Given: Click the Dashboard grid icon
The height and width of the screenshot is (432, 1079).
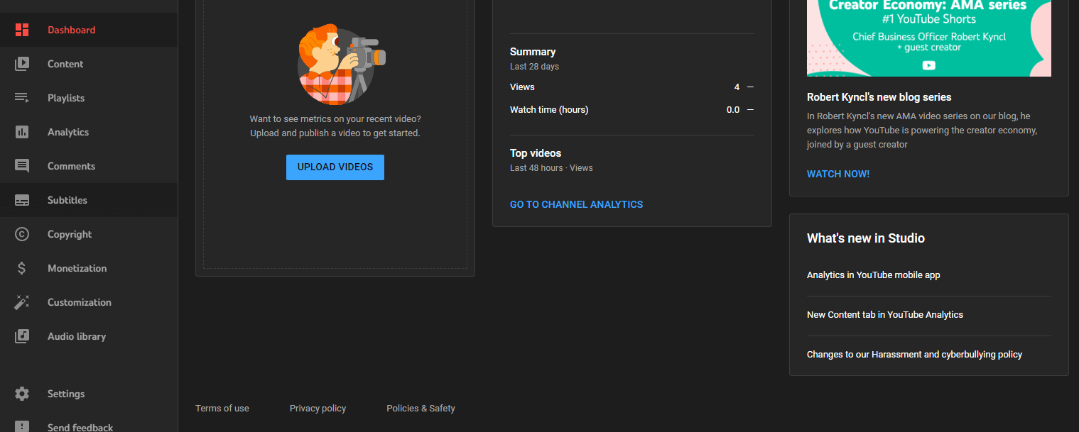Looking at the screenshot, I should tap(22, 30).
